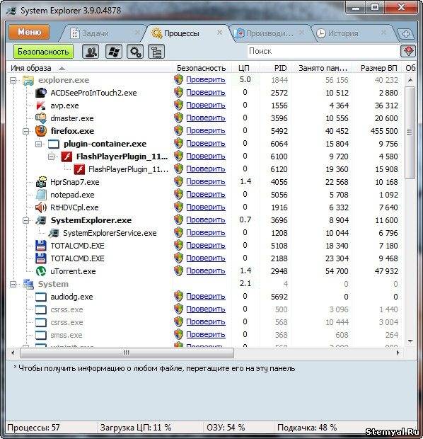Collapse the explorer.exe tree node
This screenshot has height=439, width=423.
[x=13, y=80]
